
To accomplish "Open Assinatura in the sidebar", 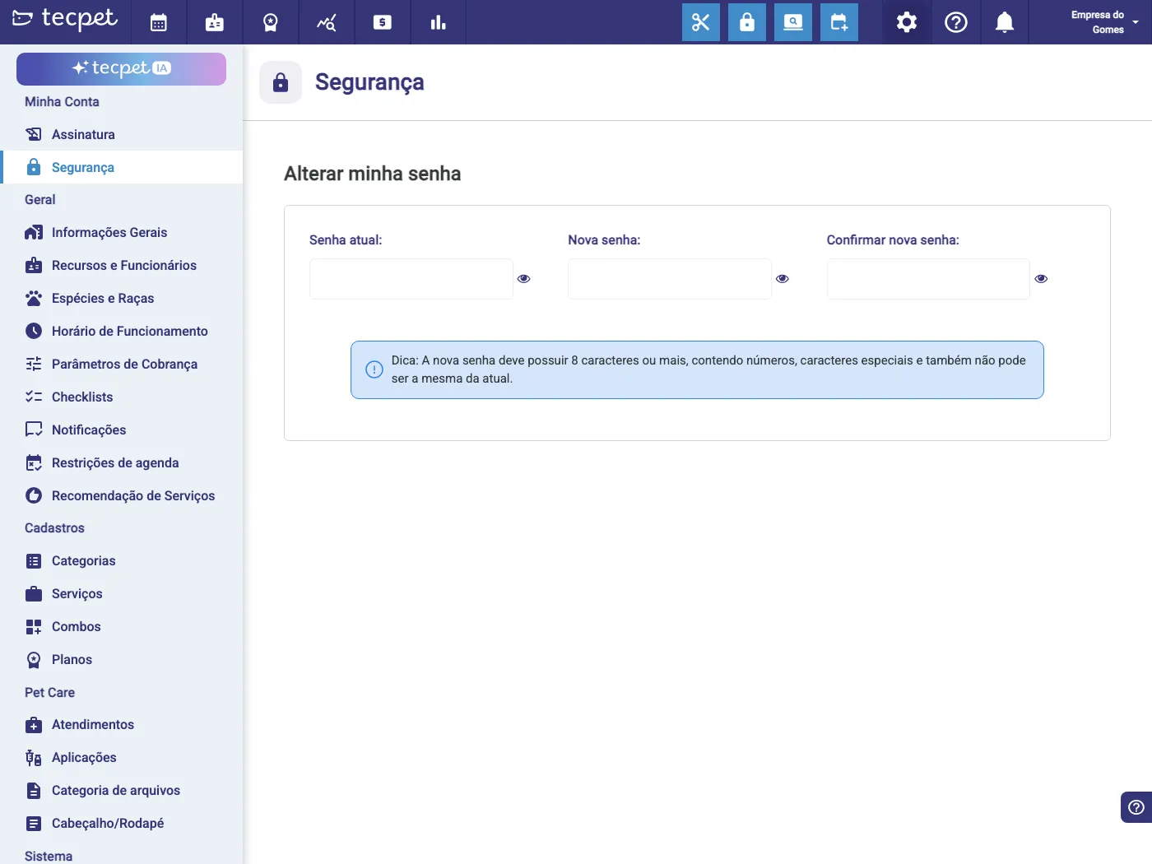I will [122, 134].
